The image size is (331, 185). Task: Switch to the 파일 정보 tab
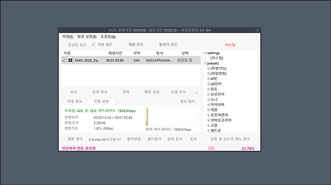coord(74,101)
